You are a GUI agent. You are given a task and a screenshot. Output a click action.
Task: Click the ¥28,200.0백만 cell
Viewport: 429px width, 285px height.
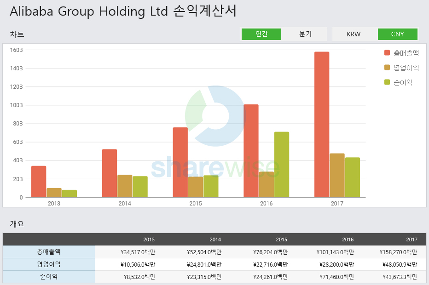tap(336, 264)
